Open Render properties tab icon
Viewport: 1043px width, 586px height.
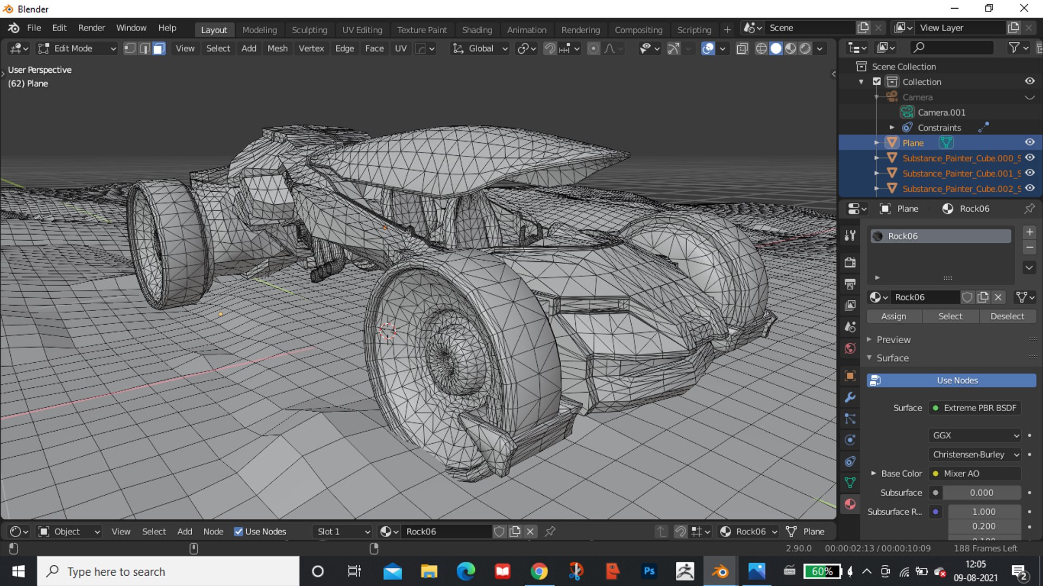[850, 263]
